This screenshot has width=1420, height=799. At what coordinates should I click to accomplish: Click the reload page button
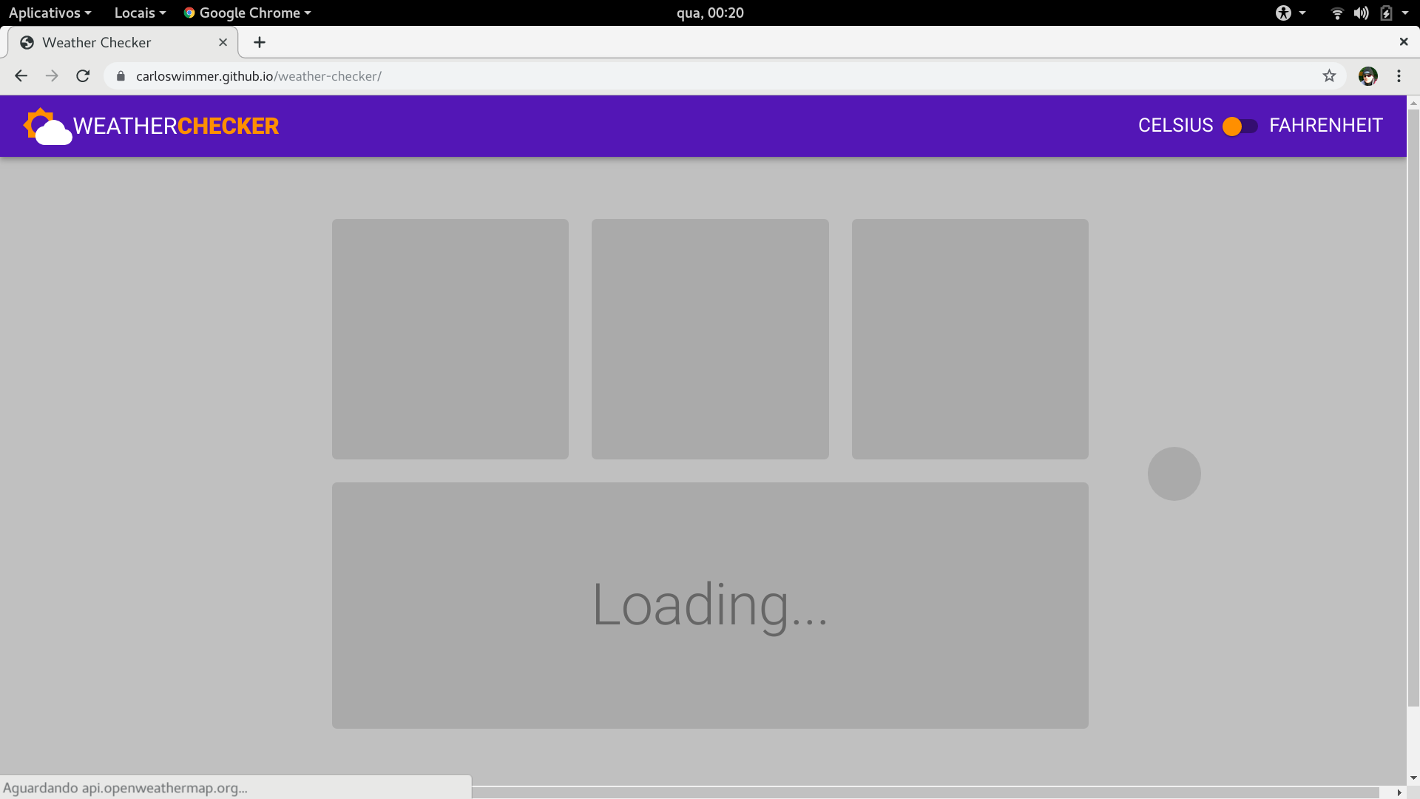coord(83,76)
